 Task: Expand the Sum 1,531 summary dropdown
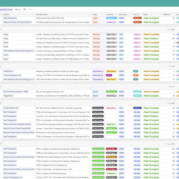(166, 144)
